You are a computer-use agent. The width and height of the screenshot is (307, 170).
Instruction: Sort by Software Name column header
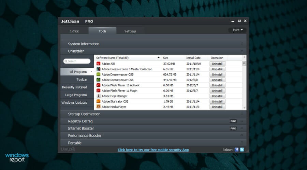click(x=128, y=58)
